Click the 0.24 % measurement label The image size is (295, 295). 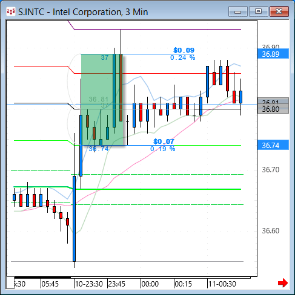coord(182,57)
